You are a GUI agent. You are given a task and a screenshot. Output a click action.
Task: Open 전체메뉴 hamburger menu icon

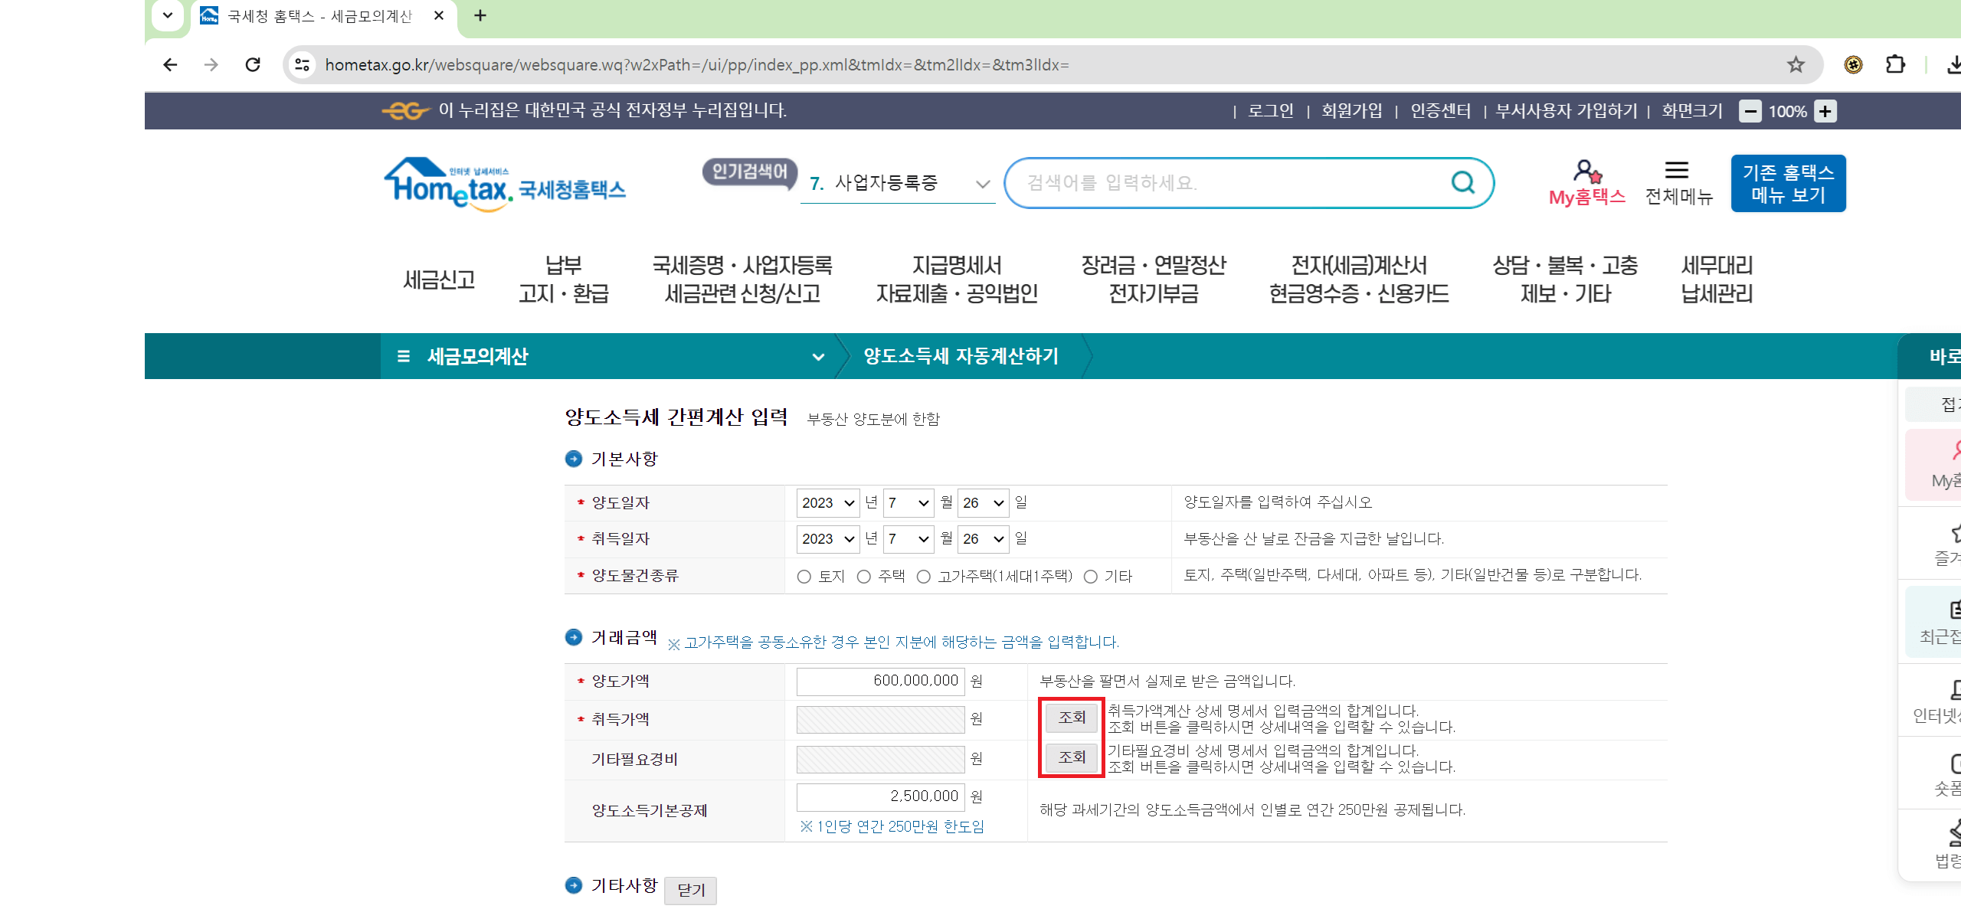[1677, 171]
